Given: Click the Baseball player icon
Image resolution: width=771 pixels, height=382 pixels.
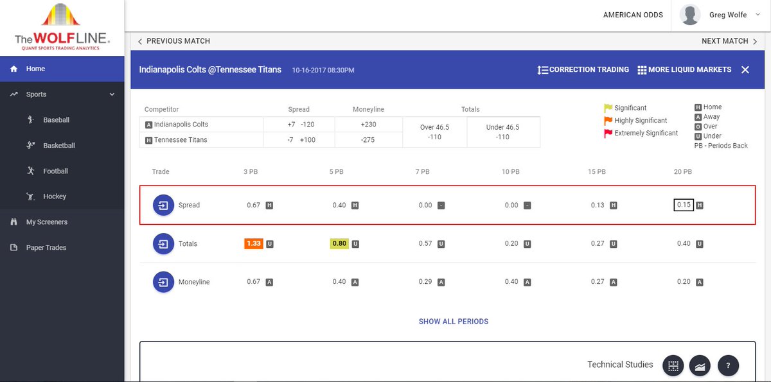Looking at the screenshot, I should 30,119.
